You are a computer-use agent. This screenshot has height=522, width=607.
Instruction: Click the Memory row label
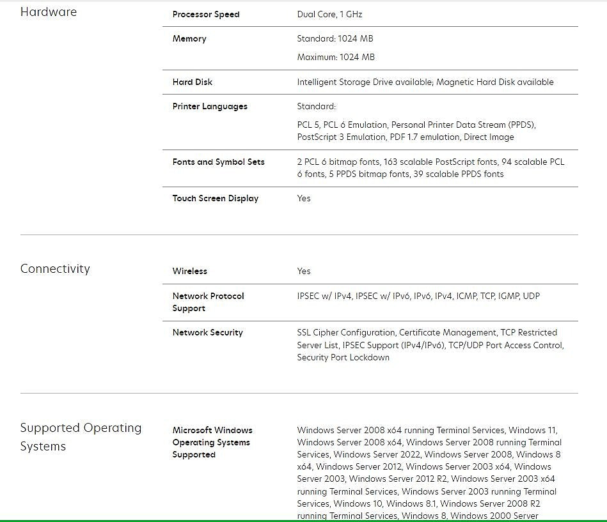tap(189, 39)
